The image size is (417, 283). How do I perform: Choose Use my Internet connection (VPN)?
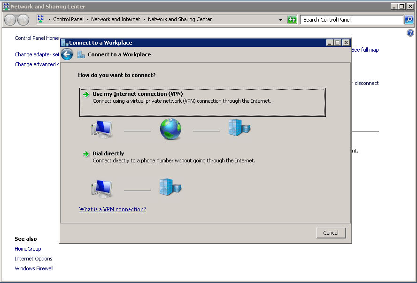tap(138, 94)
